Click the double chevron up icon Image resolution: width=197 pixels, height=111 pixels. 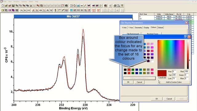coord(47,10)
